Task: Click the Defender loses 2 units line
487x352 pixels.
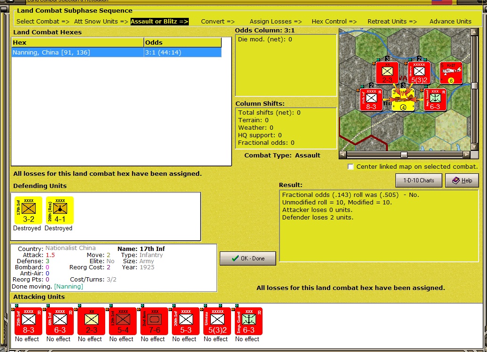Action: coord(317,218)
